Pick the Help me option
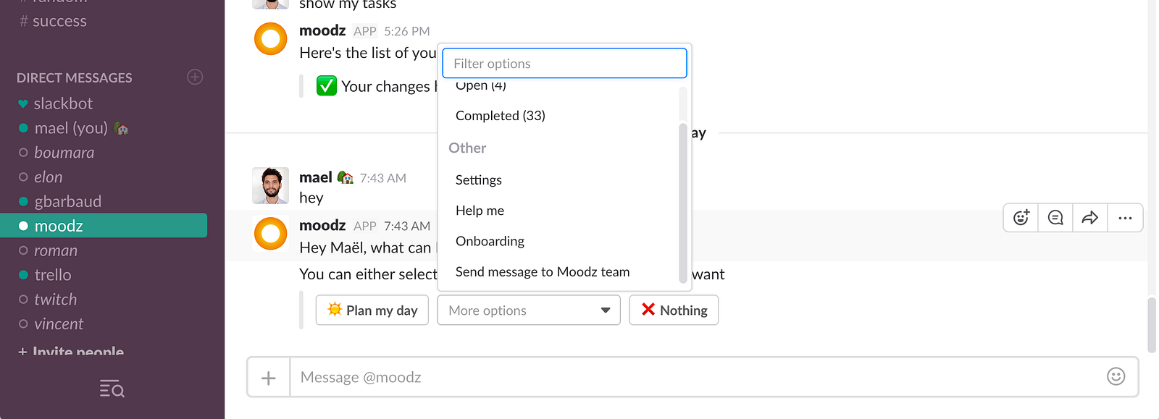 [x=480, y=211]
